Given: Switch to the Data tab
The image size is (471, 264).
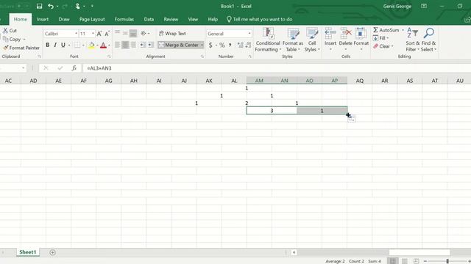Looking at the screenshot, I should (x=149, y=19).
